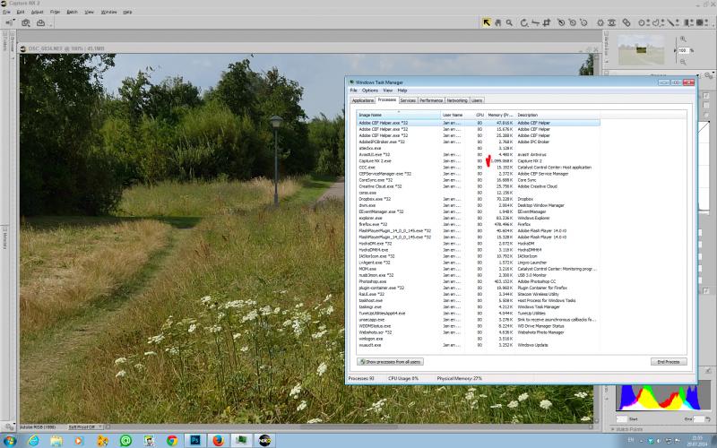Click the Windows Start button
Image resolution: width=717 pixels, height=448 pixels.
9,441
